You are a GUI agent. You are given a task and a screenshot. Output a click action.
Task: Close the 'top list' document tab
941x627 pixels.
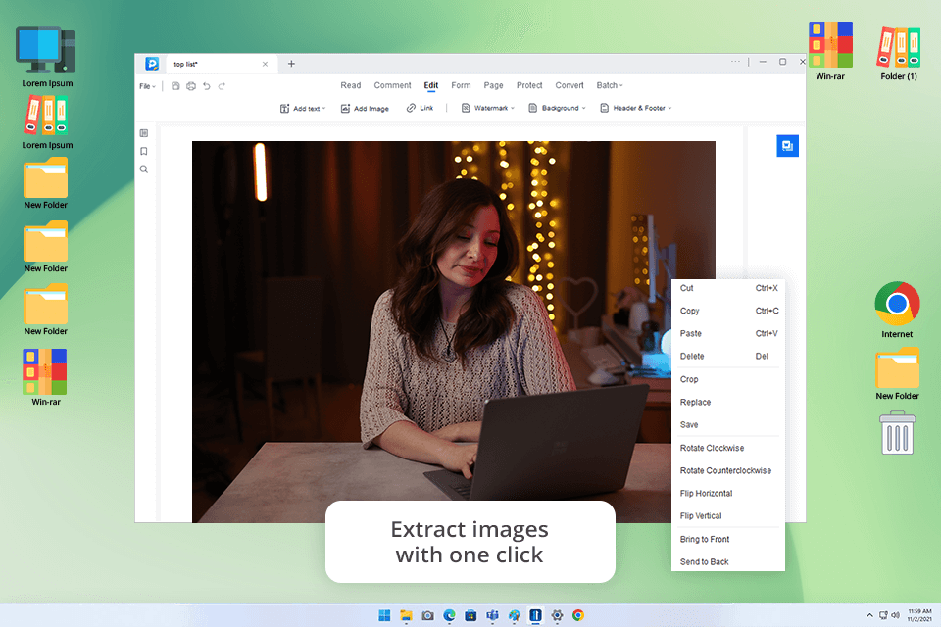click(x=265, y=64)
